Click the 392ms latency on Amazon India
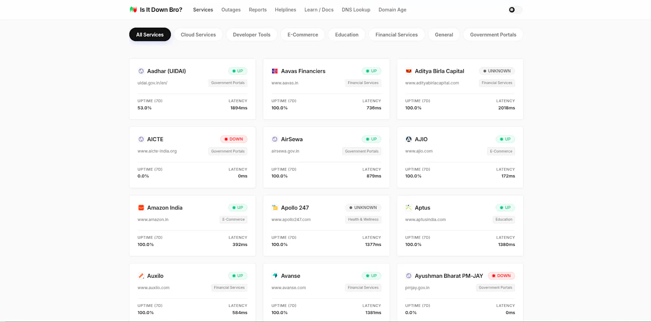The image size is (651, 322). click(240, 245)
